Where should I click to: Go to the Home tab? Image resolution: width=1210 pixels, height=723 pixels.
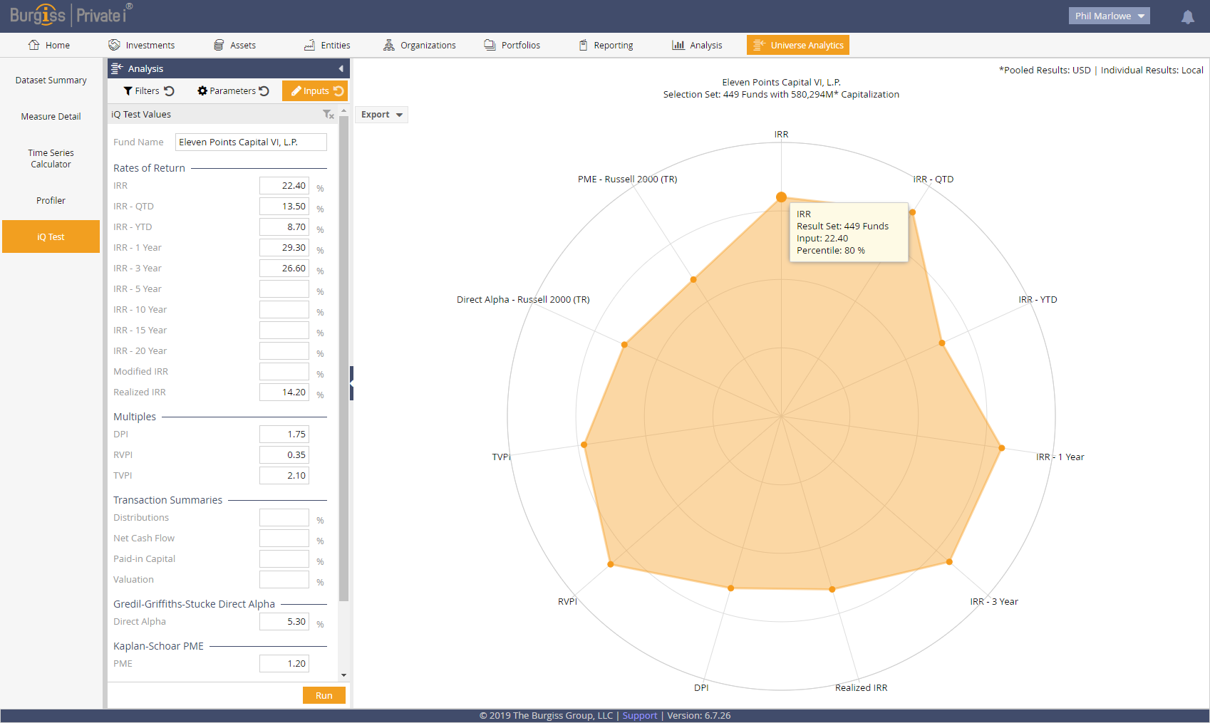[x=49, y=45]
